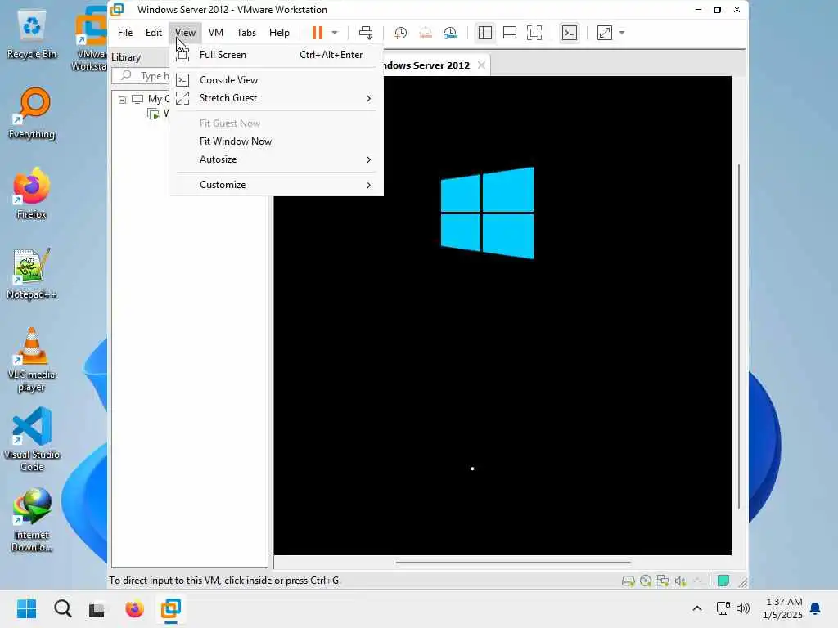Expand the Customize submenu
Image resolution: width=838 pixels, height=628 pixels.
pos(276,185)
